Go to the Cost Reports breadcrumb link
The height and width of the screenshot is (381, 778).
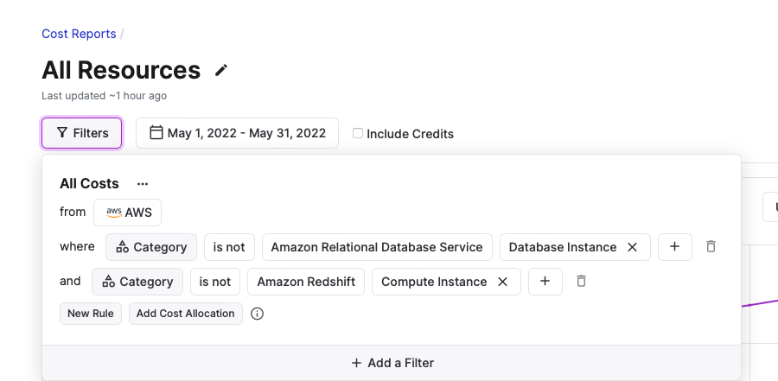tap(79, 35)
